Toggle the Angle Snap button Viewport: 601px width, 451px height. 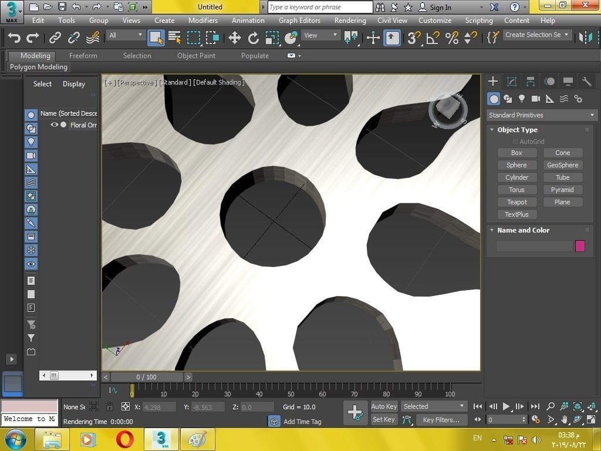433,38
